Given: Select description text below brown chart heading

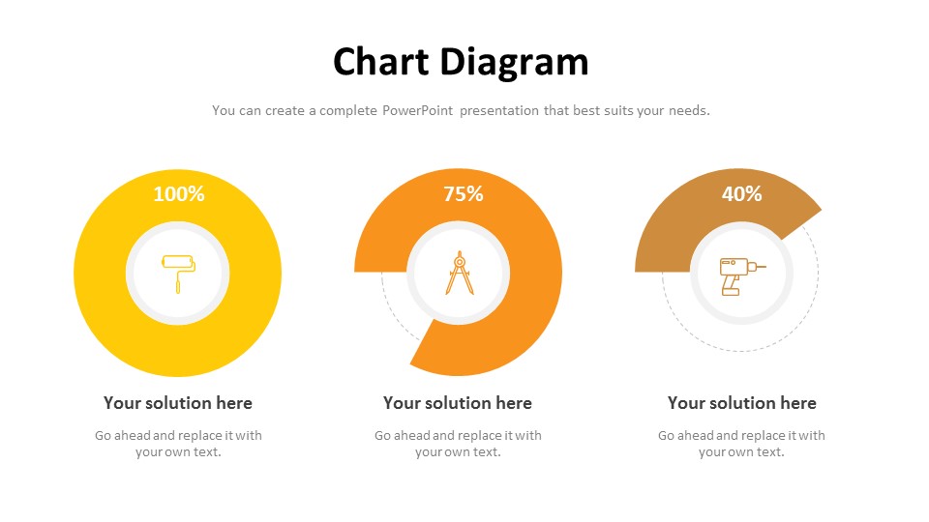Looking at the screenshot, I should [741, 444].
